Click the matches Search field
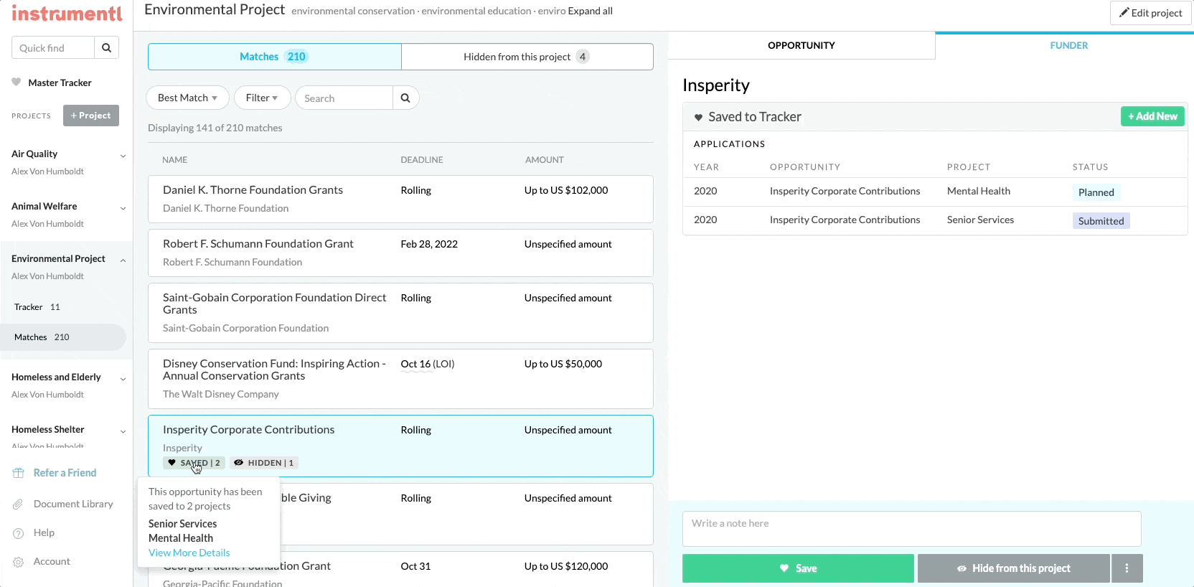The height and width of the screenshot is (587, 1194). pyautogui.click(x=344, y=98)
